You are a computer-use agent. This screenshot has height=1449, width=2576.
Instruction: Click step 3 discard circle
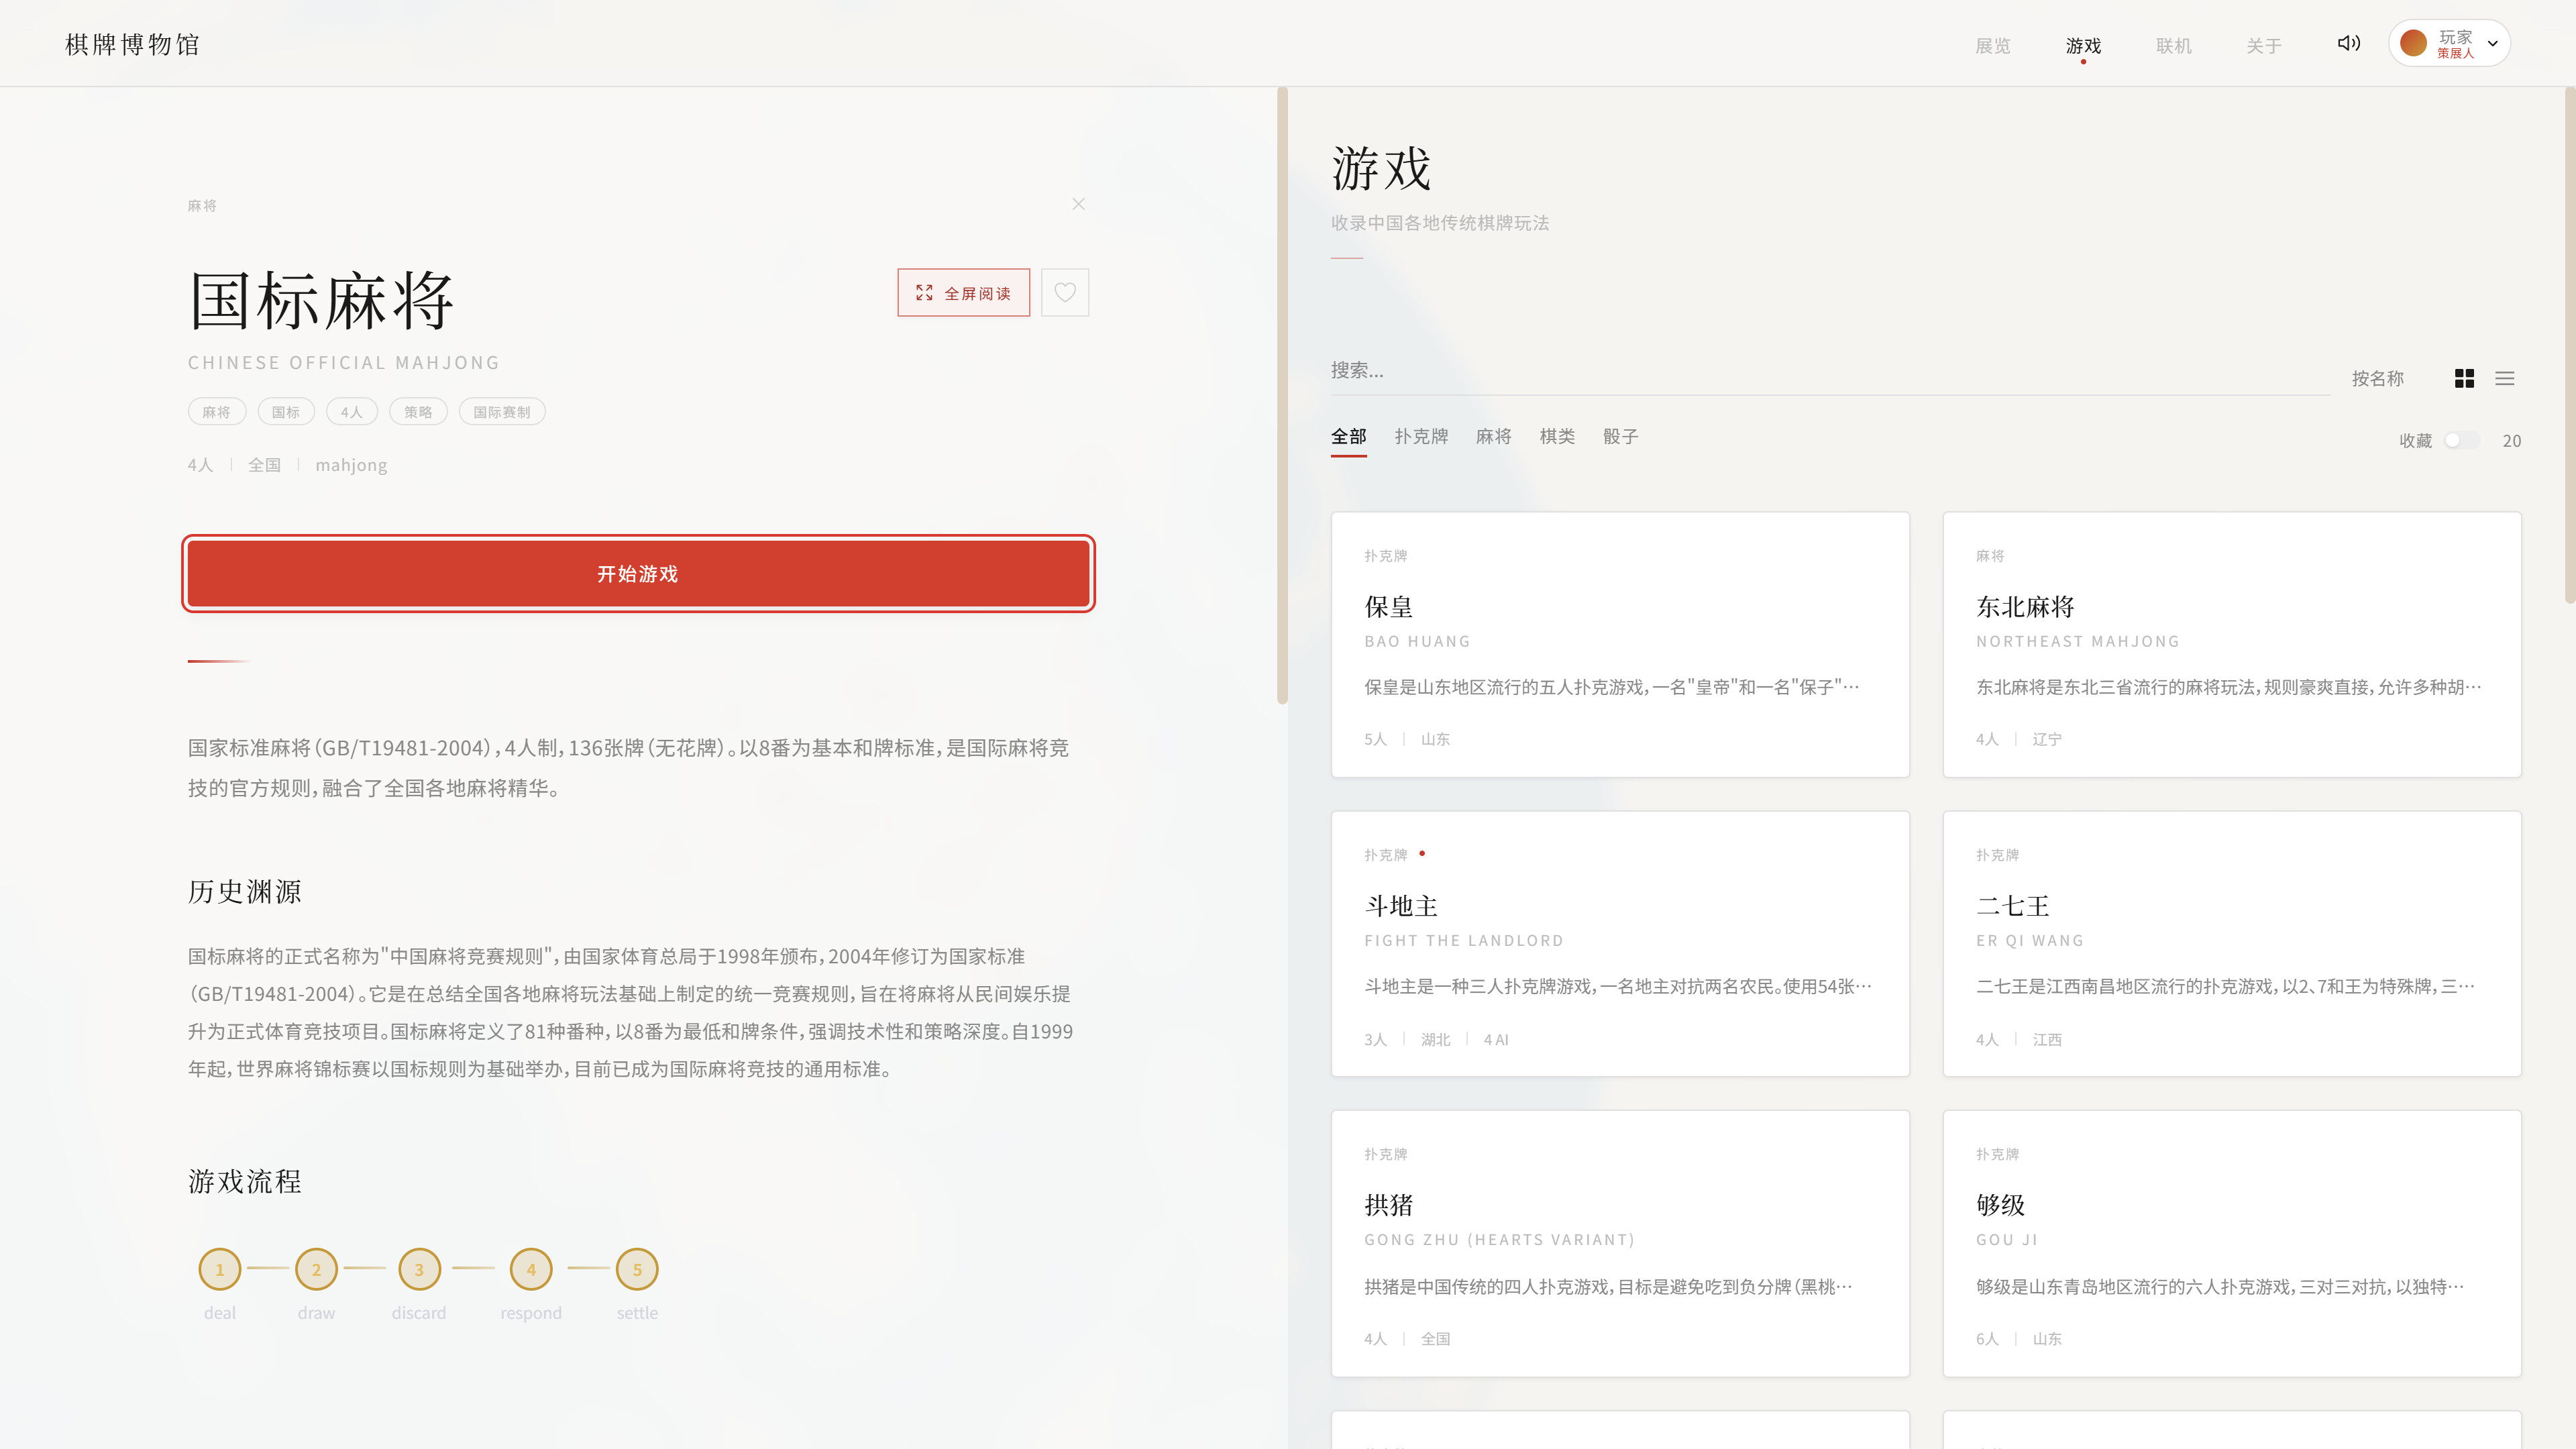419,1269
